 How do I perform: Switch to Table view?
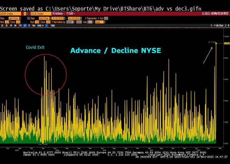pyautogui.click(x=52, y=26)
